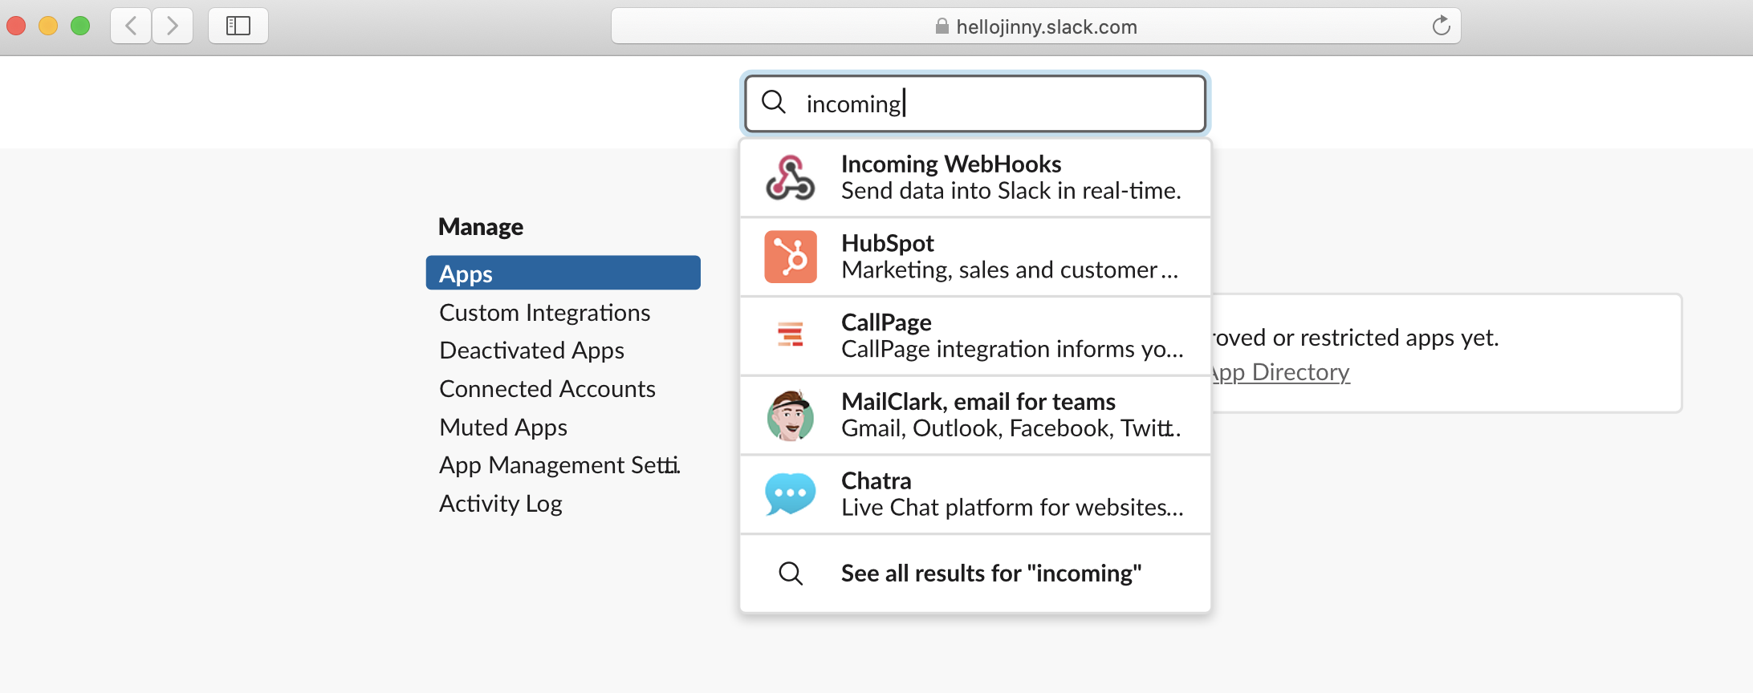Open Custom Integrations in the sidebar
The width and height of the screenshot is (1753, 693).
click(x=545, y=312)
